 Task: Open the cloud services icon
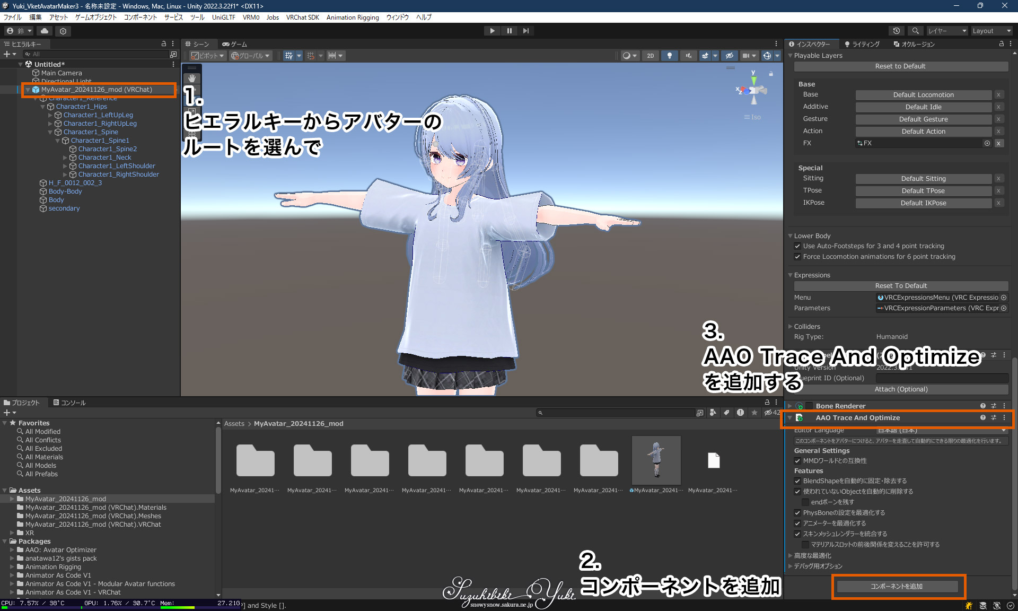[45, 31]
